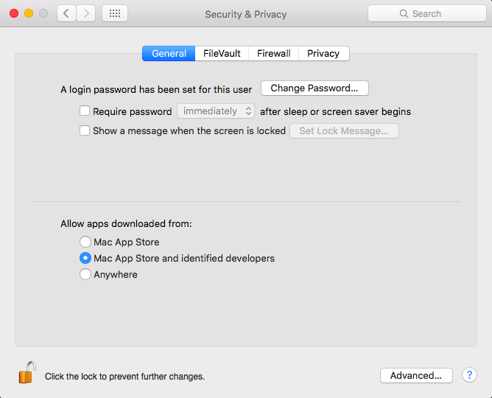Switch to the FileVault tab
Screen dimensions: 492x398
[222, 53]
